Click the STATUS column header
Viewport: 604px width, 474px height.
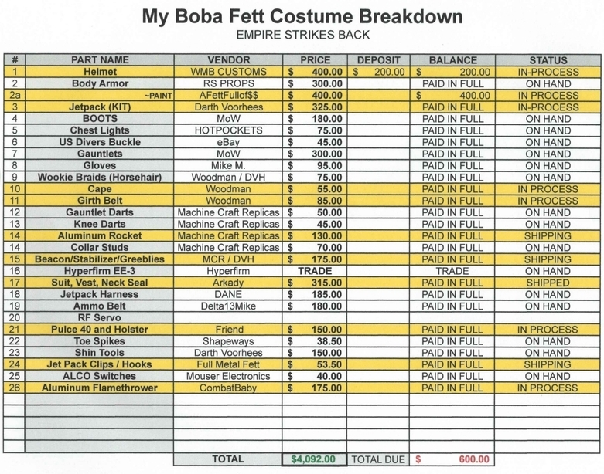[548, 60]
